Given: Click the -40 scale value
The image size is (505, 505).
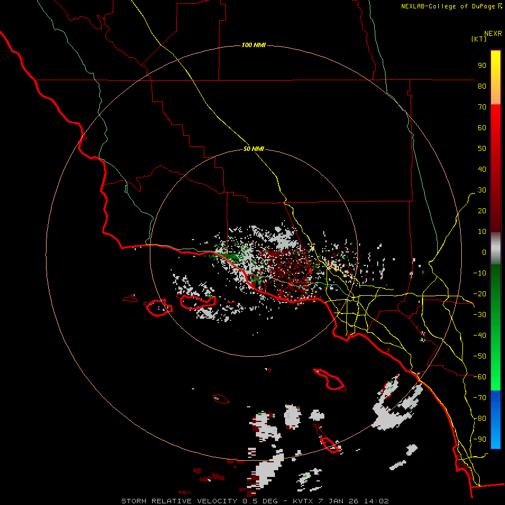Looking at the screenshot, I should [480, 336].
